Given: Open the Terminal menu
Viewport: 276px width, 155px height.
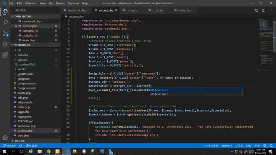Looking at the screenshot, I should pyautogui.click(x=73, y=3).
